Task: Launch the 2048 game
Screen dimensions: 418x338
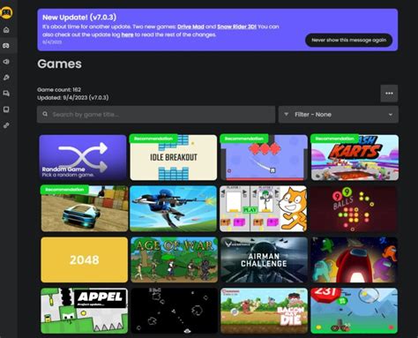Action: [x=85, y=259]
